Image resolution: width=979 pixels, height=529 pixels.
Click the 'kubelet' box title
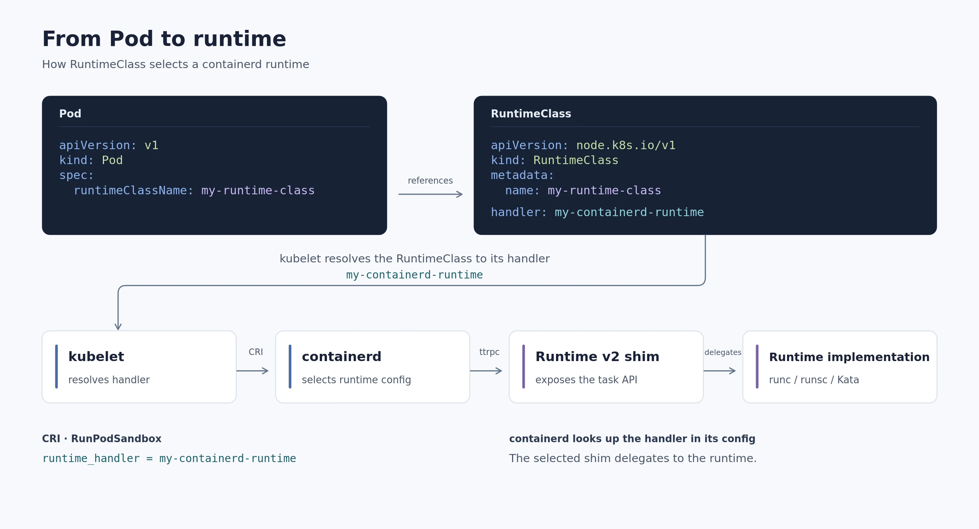click(x=96, y=356)
